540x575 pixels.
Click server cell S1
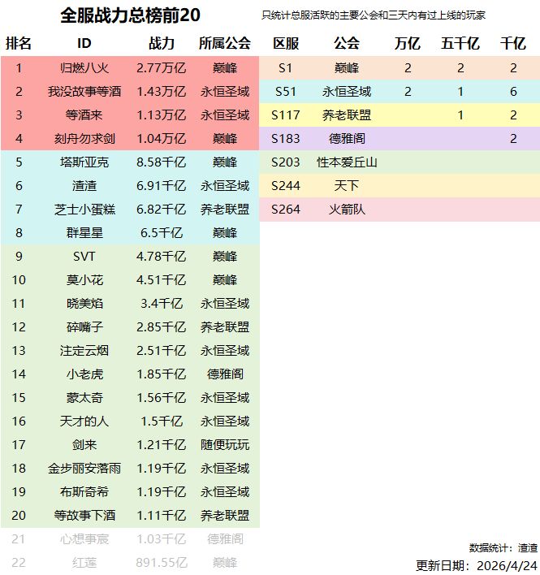[x=286, y=68]
